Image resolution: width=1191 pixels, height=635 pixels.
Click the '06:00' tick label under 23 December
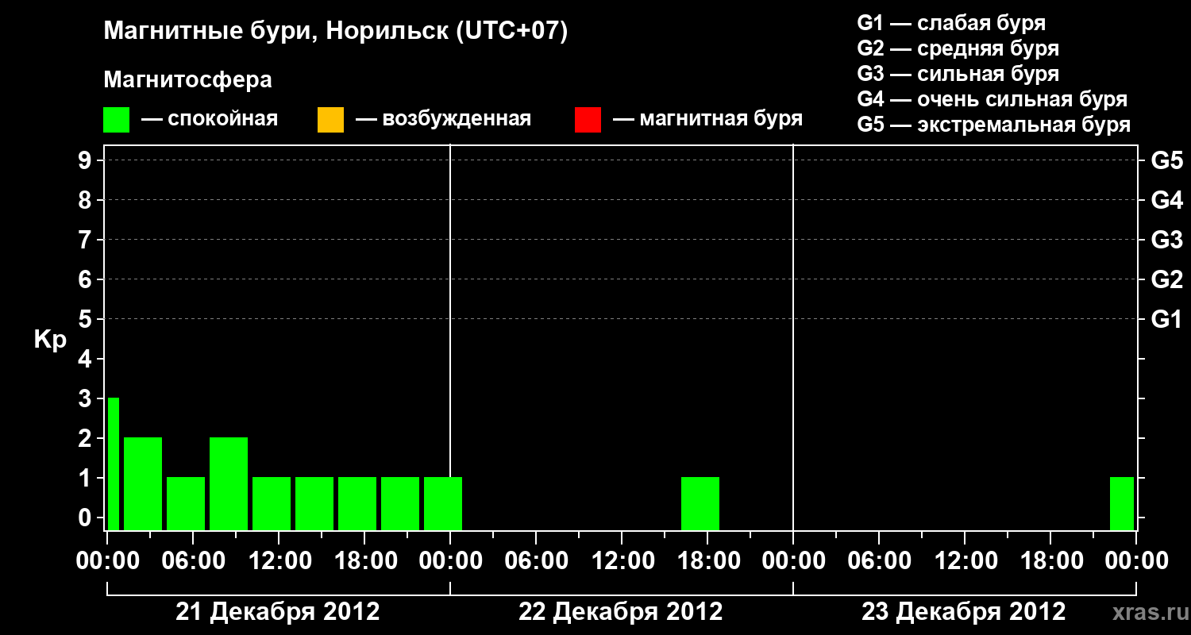click(x=879, y=561)
